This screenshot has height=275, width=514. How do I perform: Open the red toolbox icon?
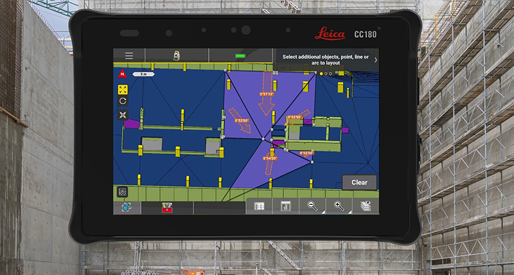[168, 208]
